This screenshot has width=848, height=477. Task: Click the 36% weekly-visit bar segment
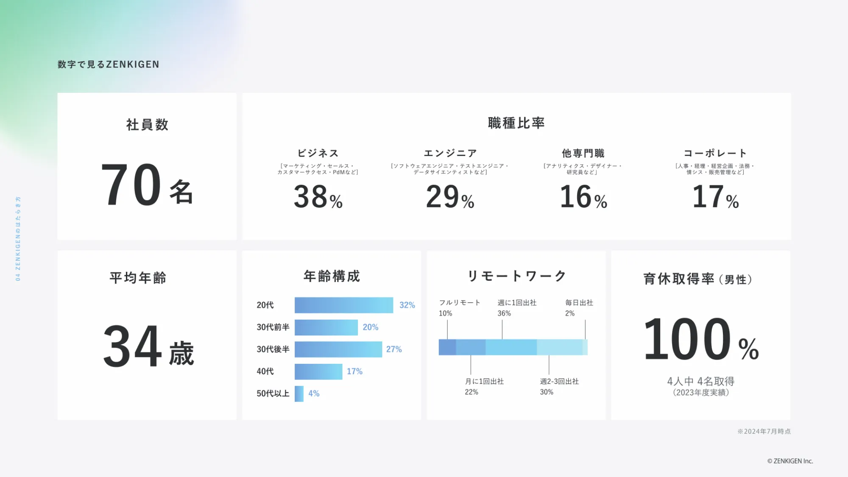511,347
